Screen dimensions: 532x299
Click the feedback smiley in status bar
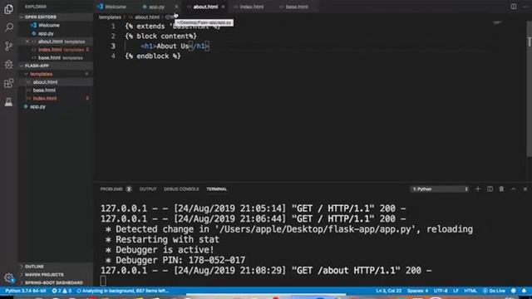click(514, 291)
